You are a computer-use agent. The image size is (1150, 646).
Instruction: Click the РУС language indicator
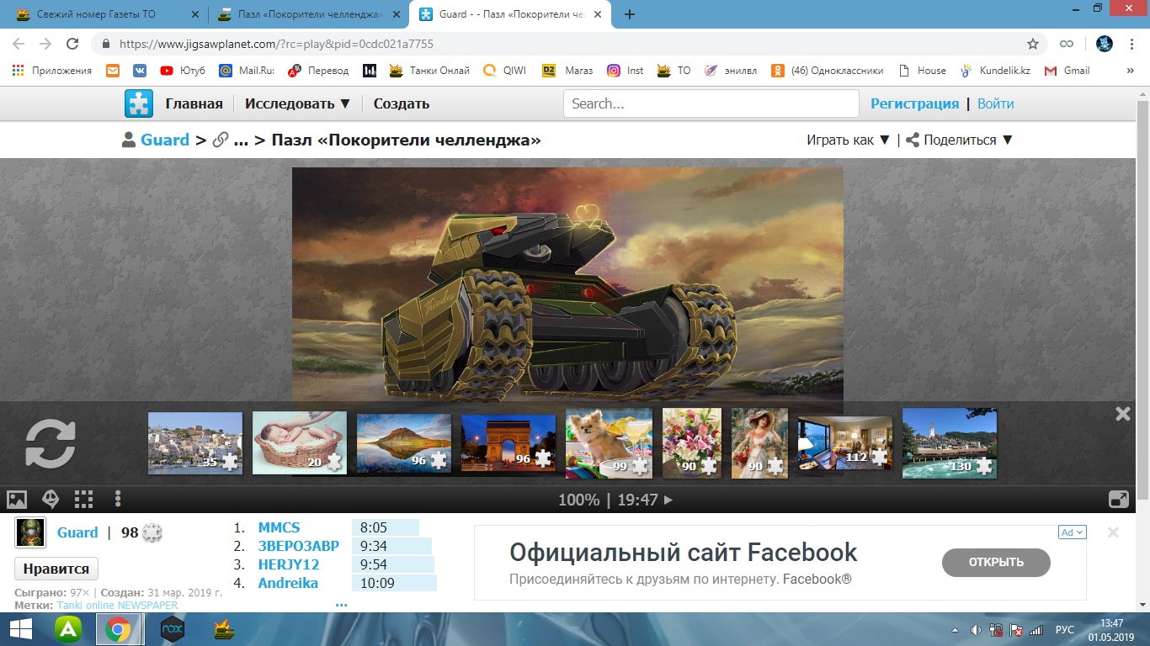point(1065,630)
